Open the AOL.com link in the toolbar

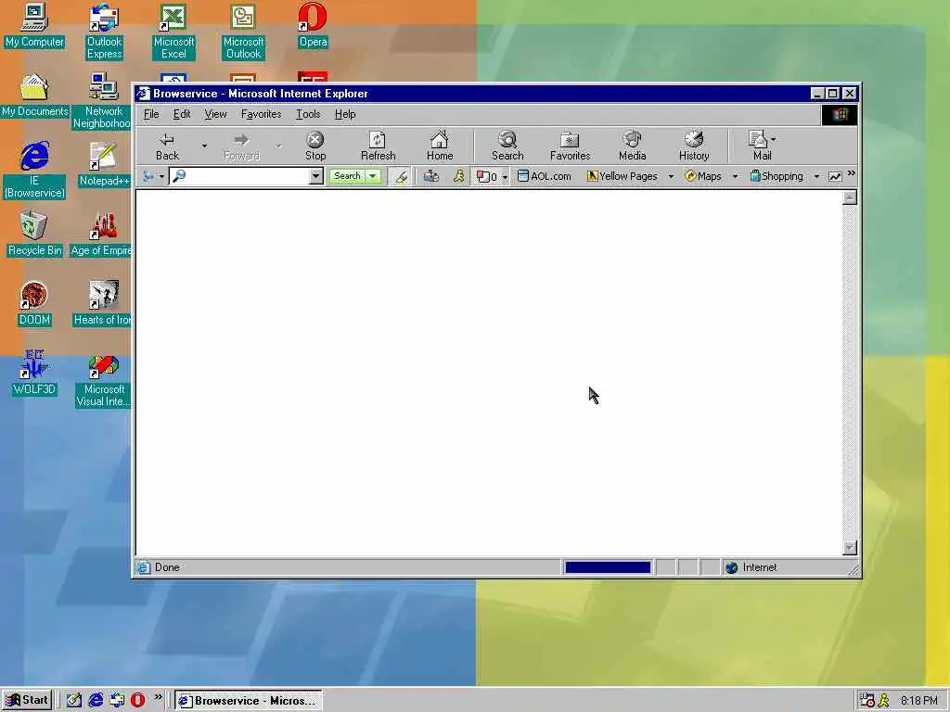coord(544,176)
